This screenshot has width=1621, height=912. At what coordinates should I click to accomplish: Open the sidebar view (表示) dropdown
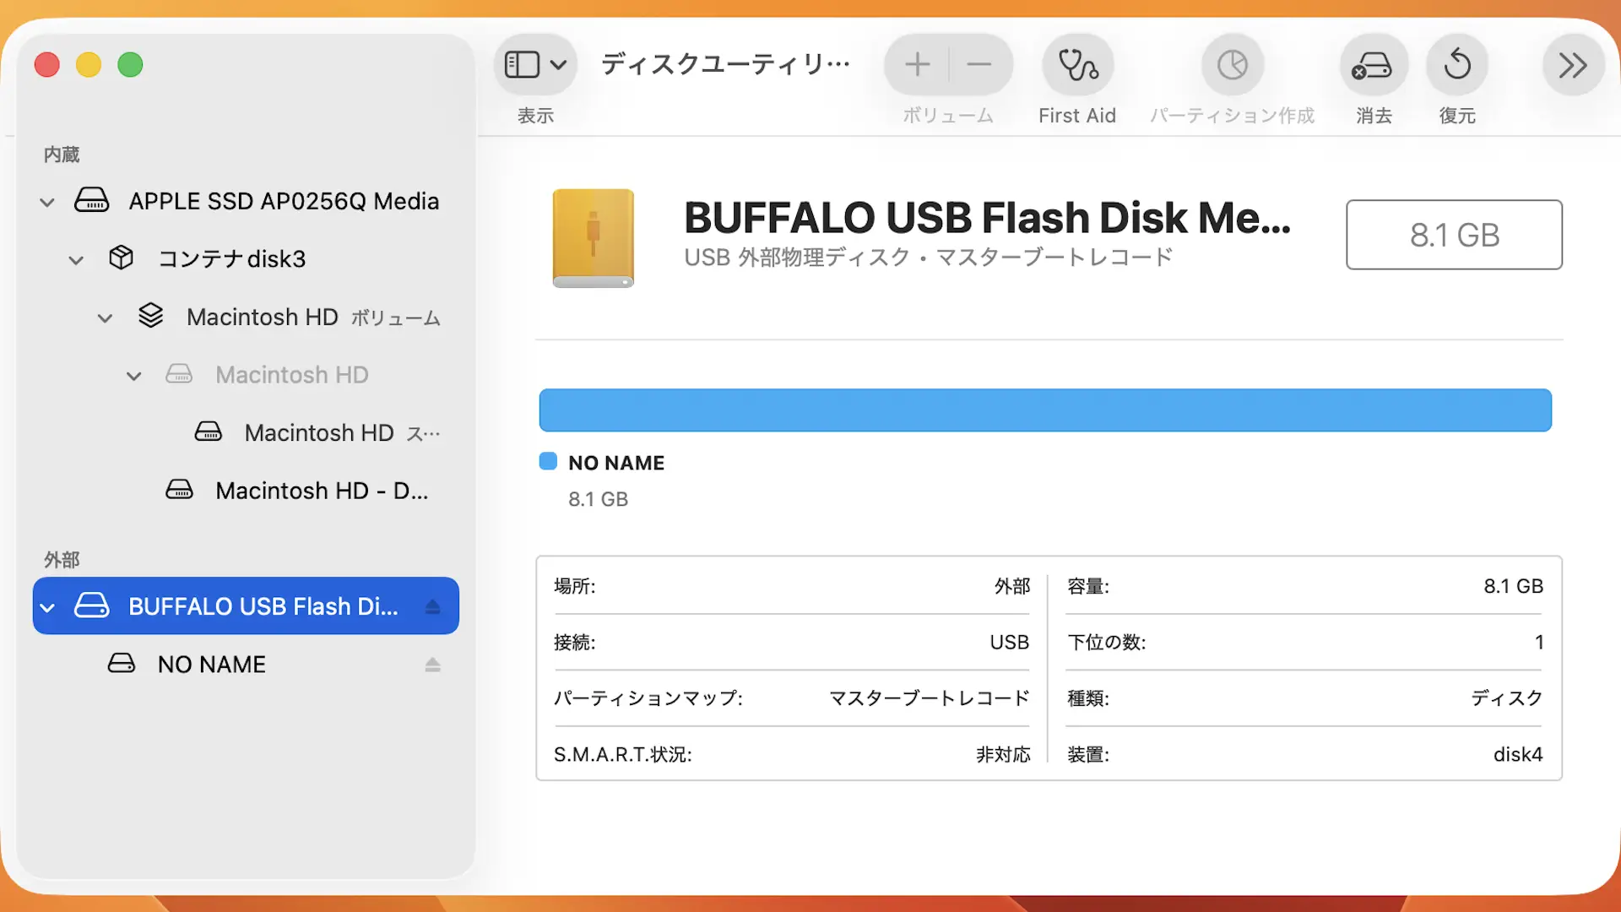[x=535, y=65]
